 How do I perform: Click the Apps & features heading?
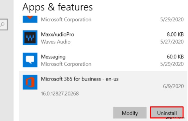click(57, 7)
